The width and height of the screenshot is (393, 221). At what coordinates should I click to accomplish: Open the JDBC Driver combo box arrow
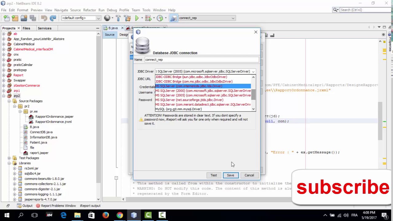[253, 72]
